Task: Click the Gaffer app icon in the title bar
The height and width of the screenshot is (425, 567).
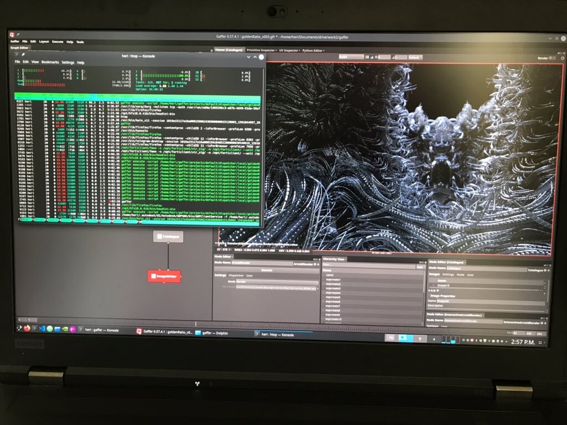Action: 12,34
